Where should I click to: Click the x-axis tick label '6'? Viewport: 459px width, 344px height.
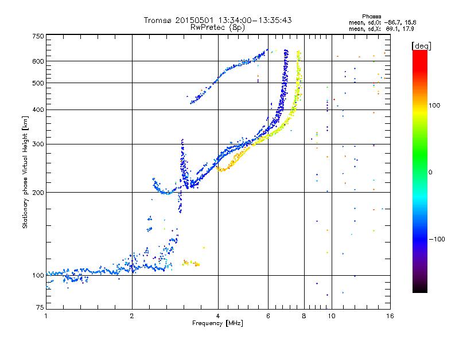pyautogui.click(x=268, y=316)
